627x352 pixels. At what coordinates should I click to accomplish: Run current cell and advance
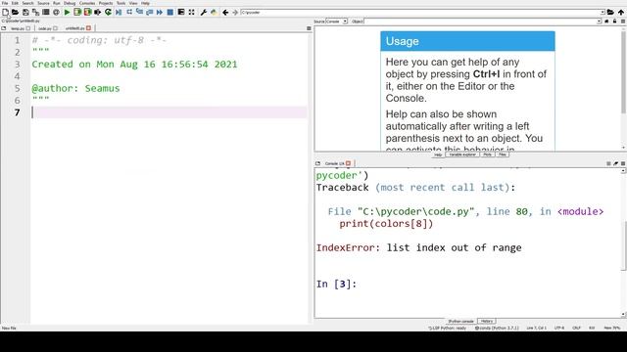[87, 13]
